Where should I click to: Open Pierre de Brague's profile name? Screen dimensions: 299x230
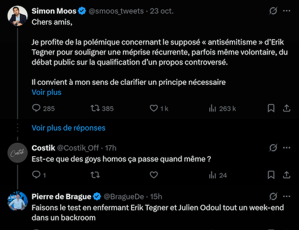60,196
